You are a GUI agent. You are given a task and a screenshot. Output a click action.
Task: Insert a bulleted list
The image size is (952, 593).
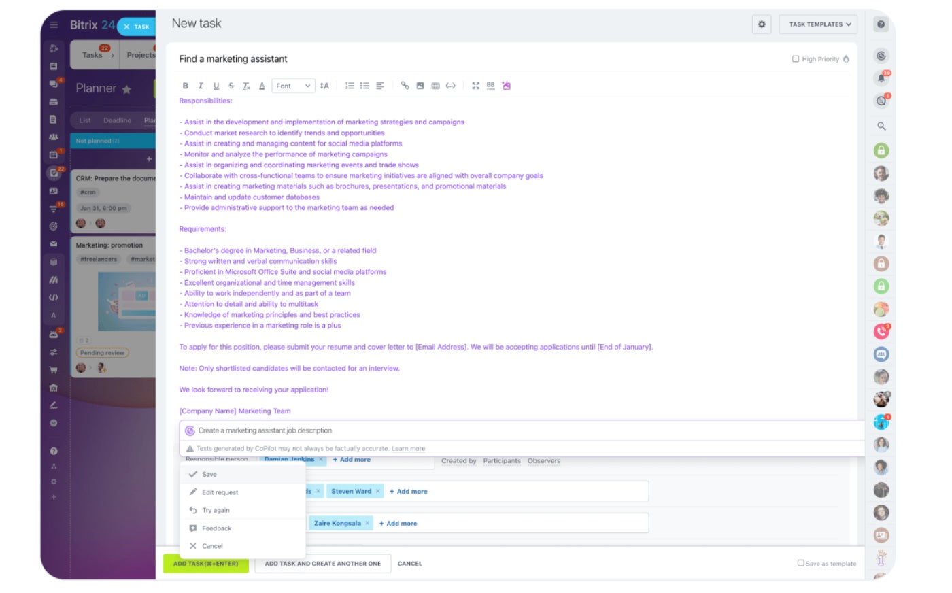point(364,86)
